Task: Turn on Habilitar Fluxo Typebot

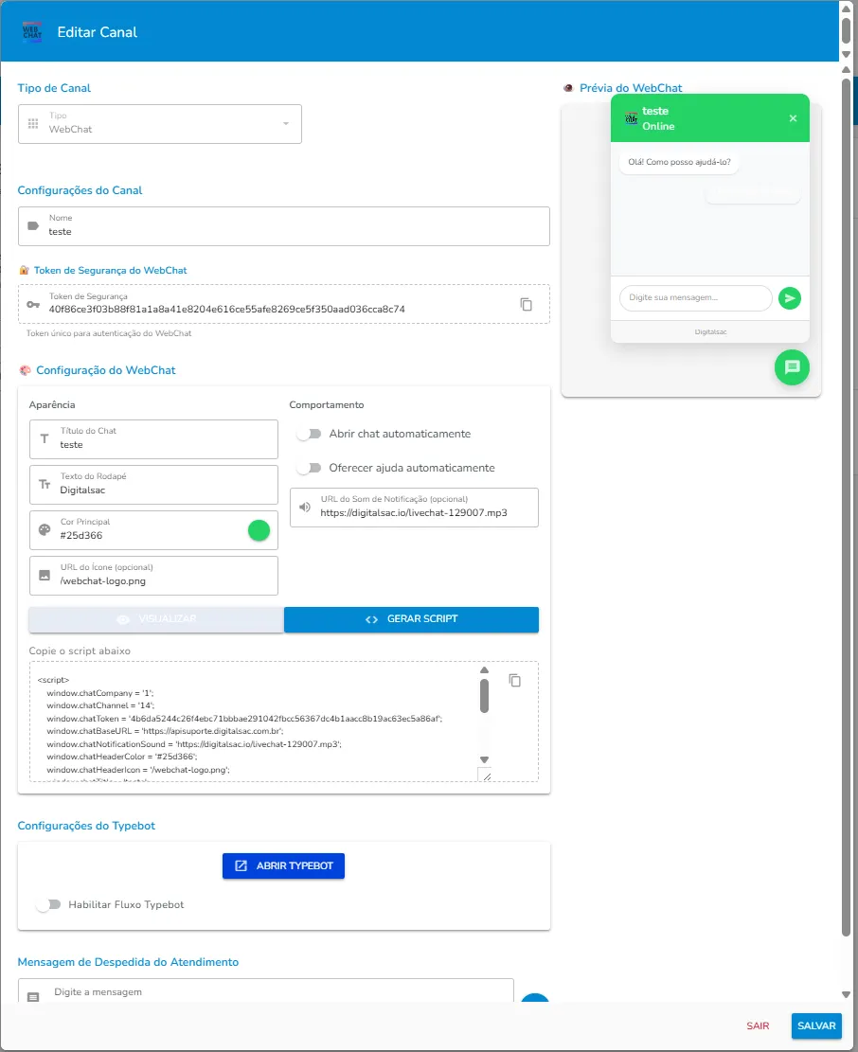Action: click(48, 904)
